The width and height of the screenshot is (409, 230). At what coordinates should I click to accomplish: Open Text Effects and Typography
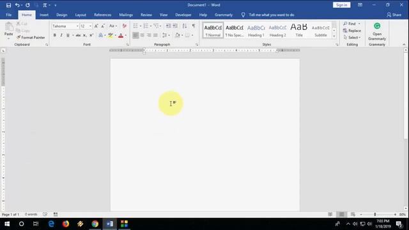pyautogui.click(x=102, y=35)
